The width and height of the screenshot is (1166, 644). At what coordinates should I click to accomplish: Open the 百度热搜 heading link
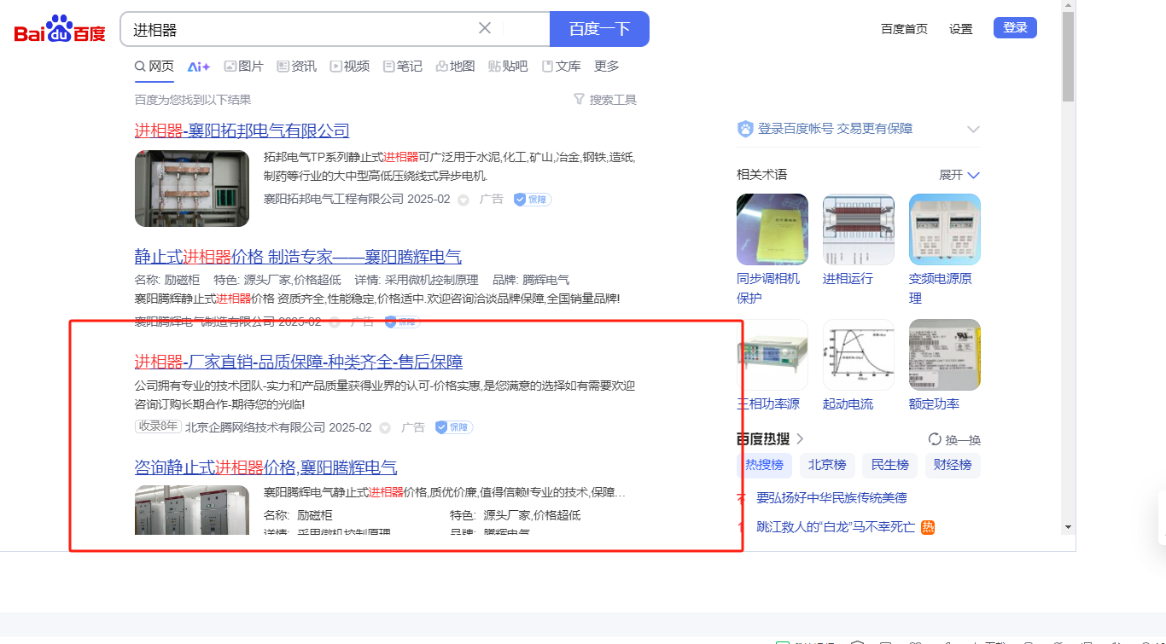[x=770, y=439]
